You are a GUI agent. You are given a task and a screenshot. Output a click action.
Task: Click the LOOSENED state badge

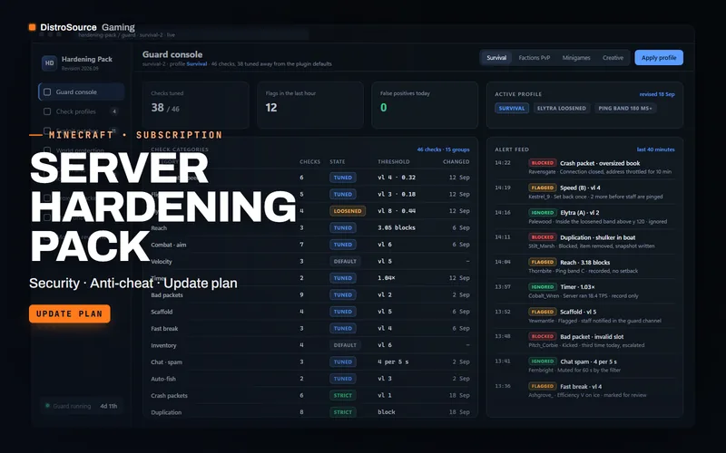(348, 211)
